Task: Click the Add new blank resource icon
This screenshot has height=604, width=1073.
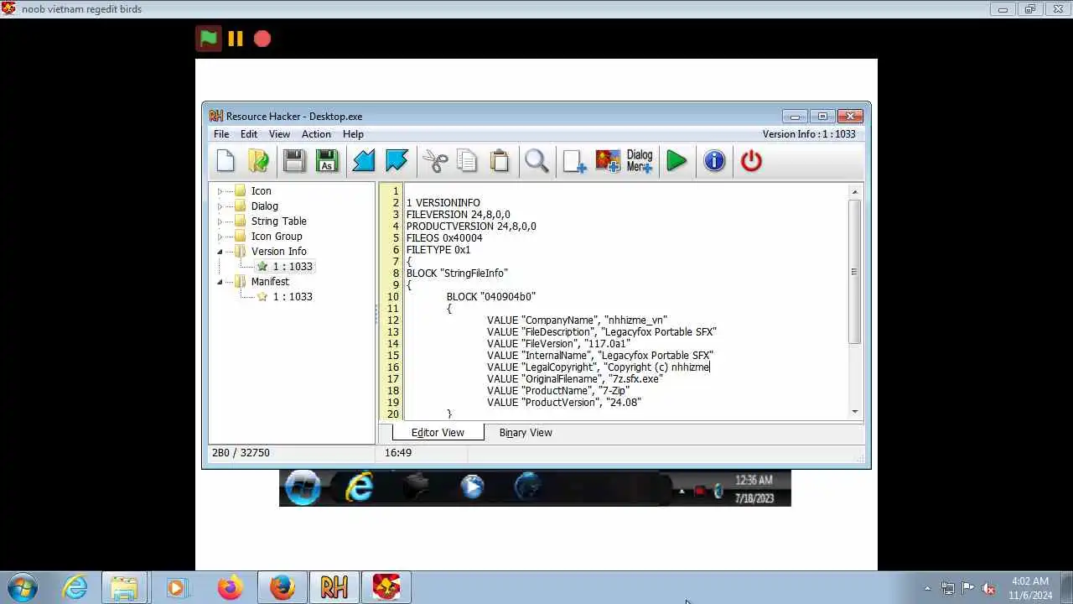Action: coord(574,161)
